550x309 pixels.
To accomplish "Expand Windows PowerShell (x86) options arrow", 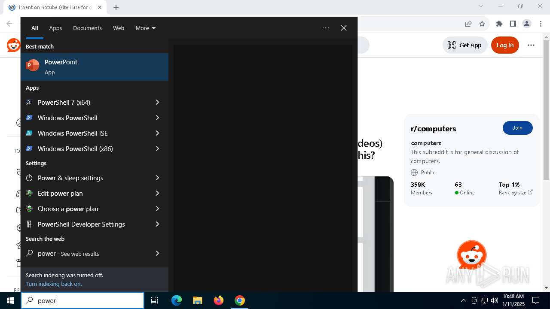I will (157, 148).
